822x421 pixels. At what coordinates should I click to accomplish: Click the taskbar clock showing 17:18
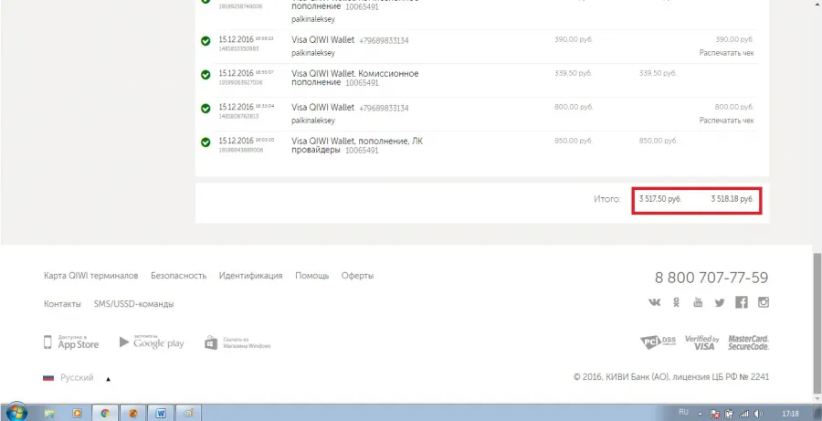click(x=791, y=413)
